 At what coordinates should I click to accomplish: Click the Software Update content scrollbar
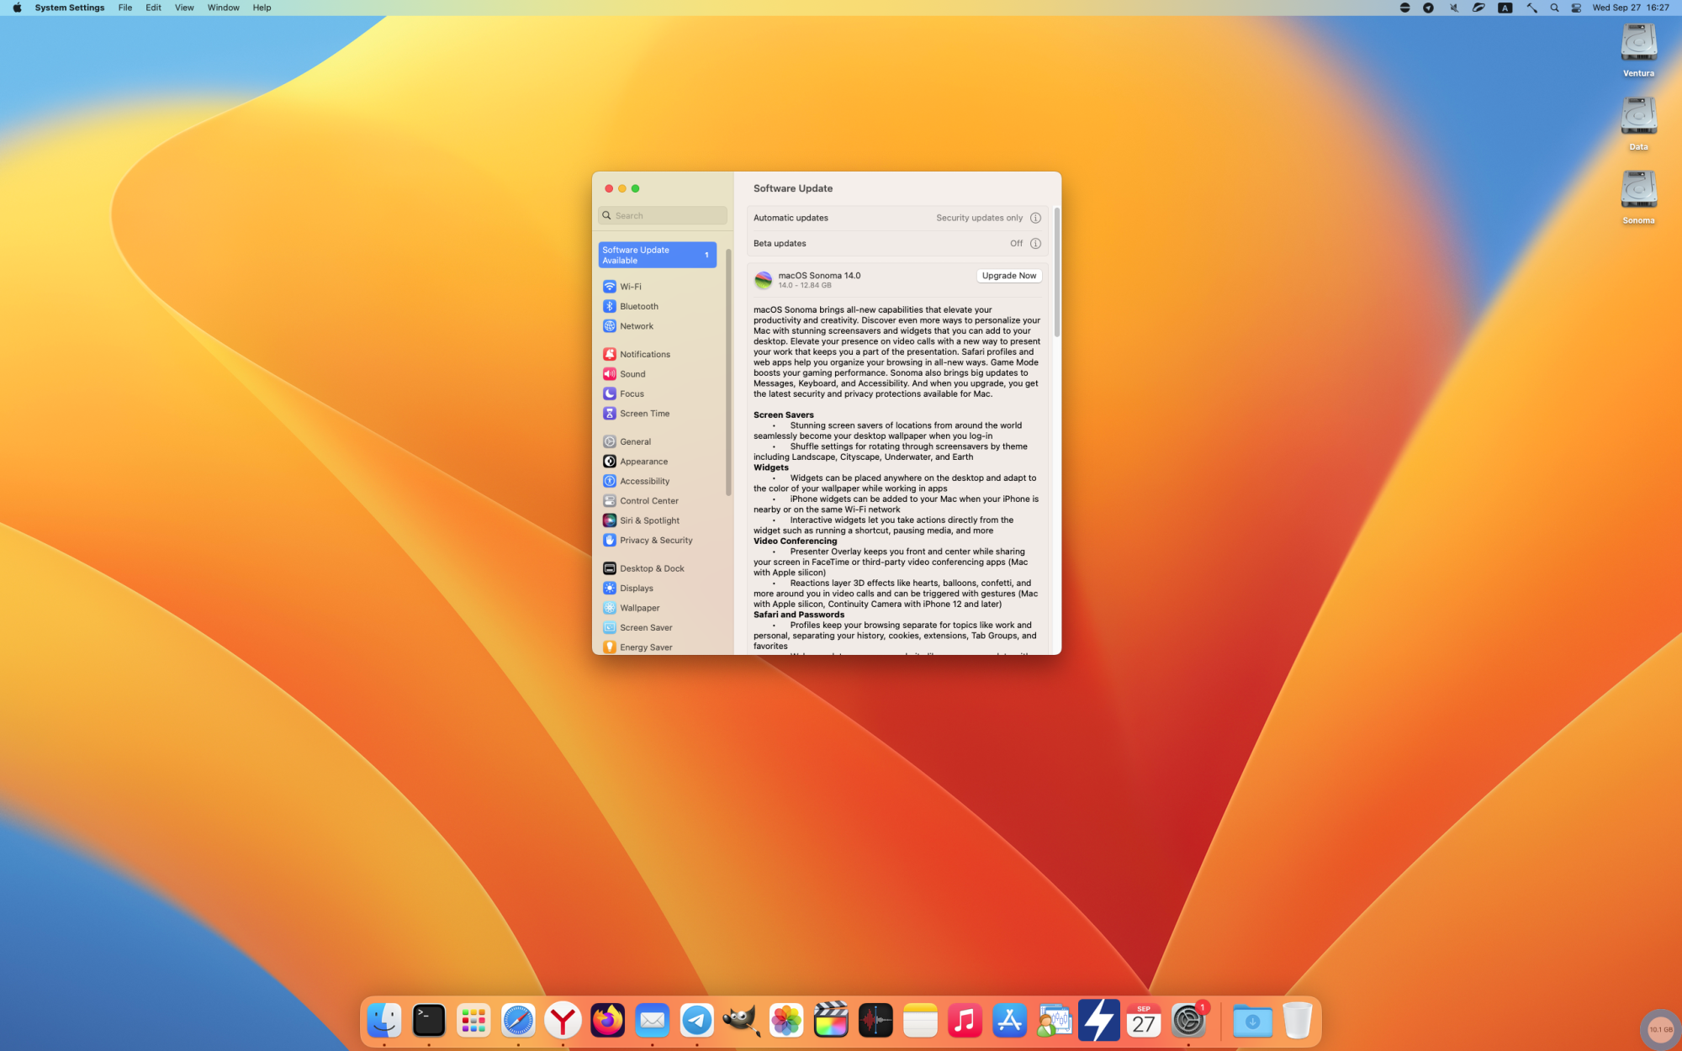(1056, 273)
